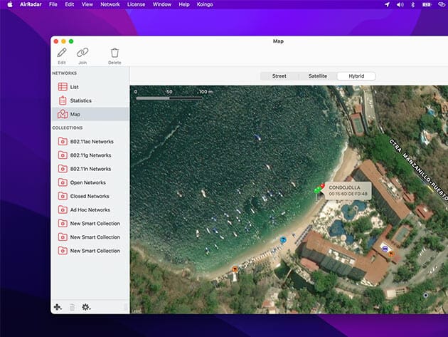Open the List view in sidebar

point(74,87)
